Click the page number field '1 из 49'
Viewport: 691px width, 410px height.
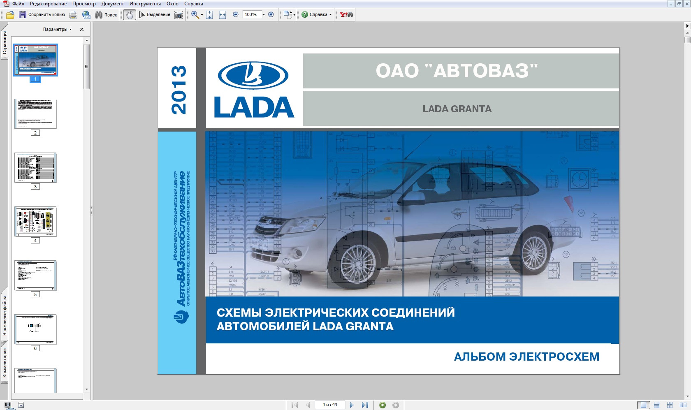pos(330,405)
